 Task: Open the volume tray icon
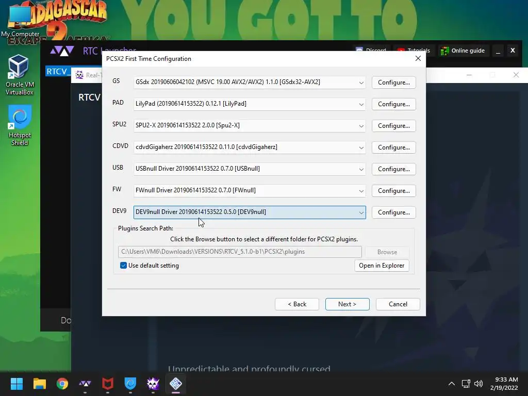pos(478,384)
